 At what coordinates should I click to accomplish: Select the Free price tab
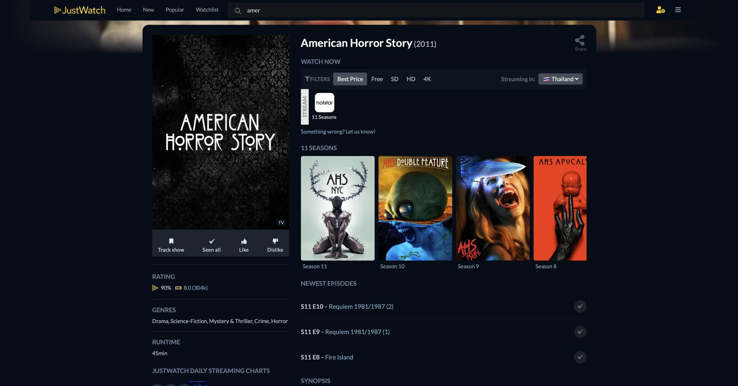(x=377, y=79)
